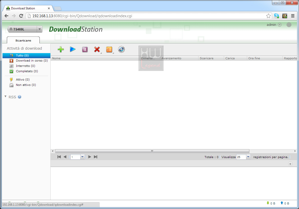The width and height of the screenshot is (299, 209).
Task: Click the checkmark extension icon in Chrome
Action: (x=285, y=16)
